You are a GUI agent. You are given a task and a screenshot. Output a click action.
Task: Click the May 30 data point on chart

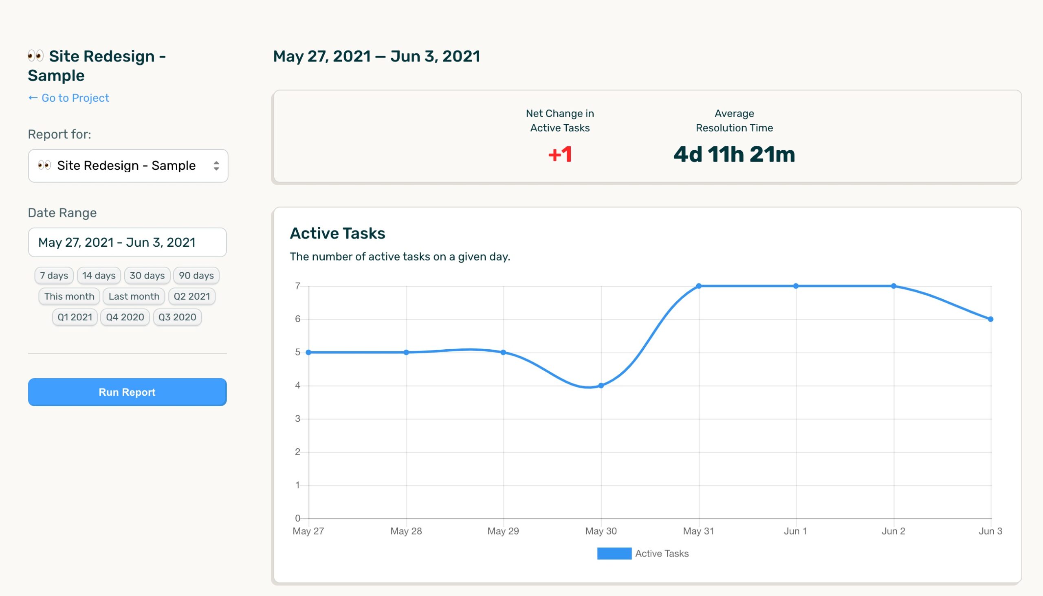601,385
